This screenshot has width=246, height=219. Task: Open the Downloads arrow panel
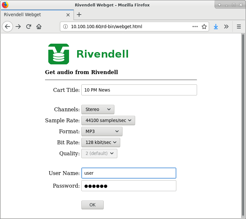point(216,27)
